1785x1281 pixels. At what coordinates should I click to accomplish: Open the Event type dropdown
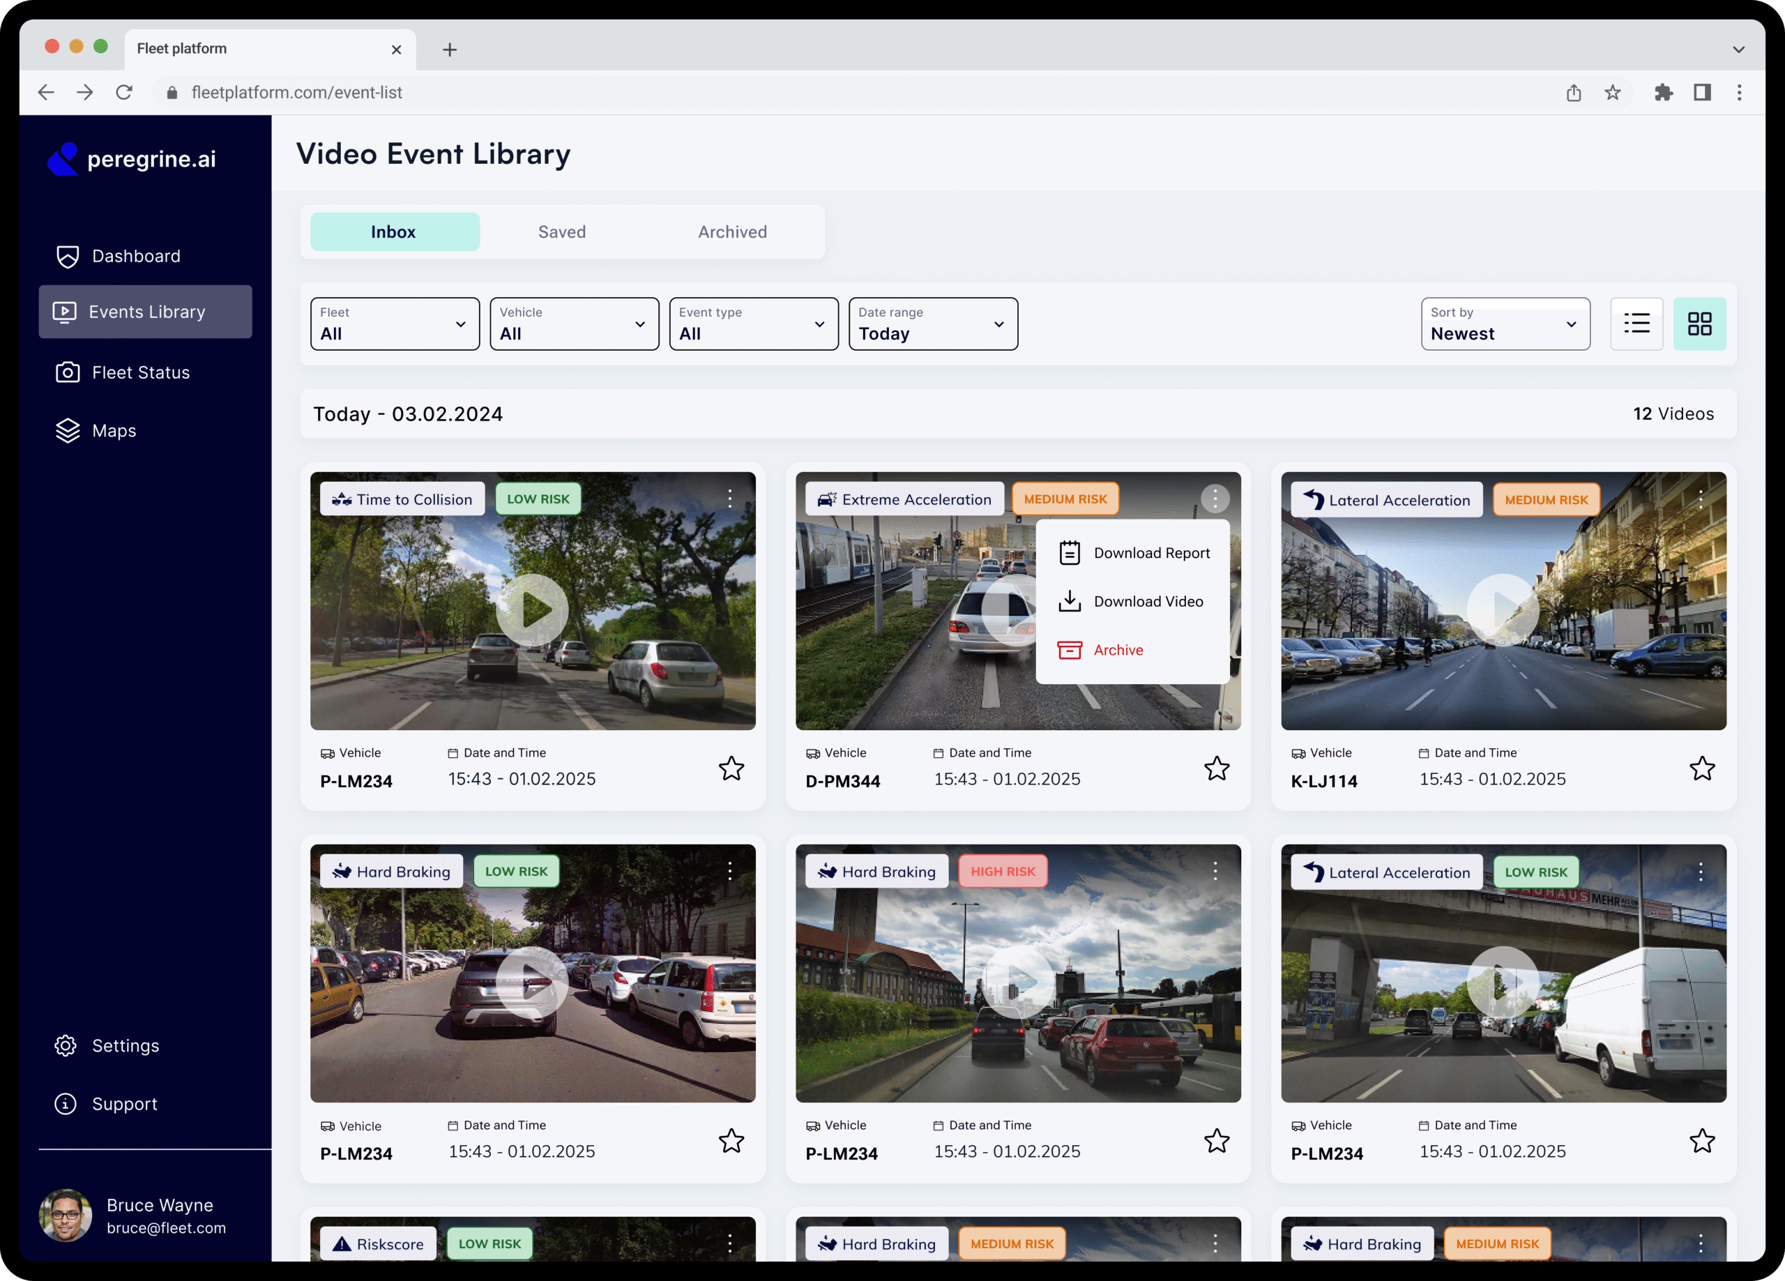pyautogui.click(x=753, y=324)
